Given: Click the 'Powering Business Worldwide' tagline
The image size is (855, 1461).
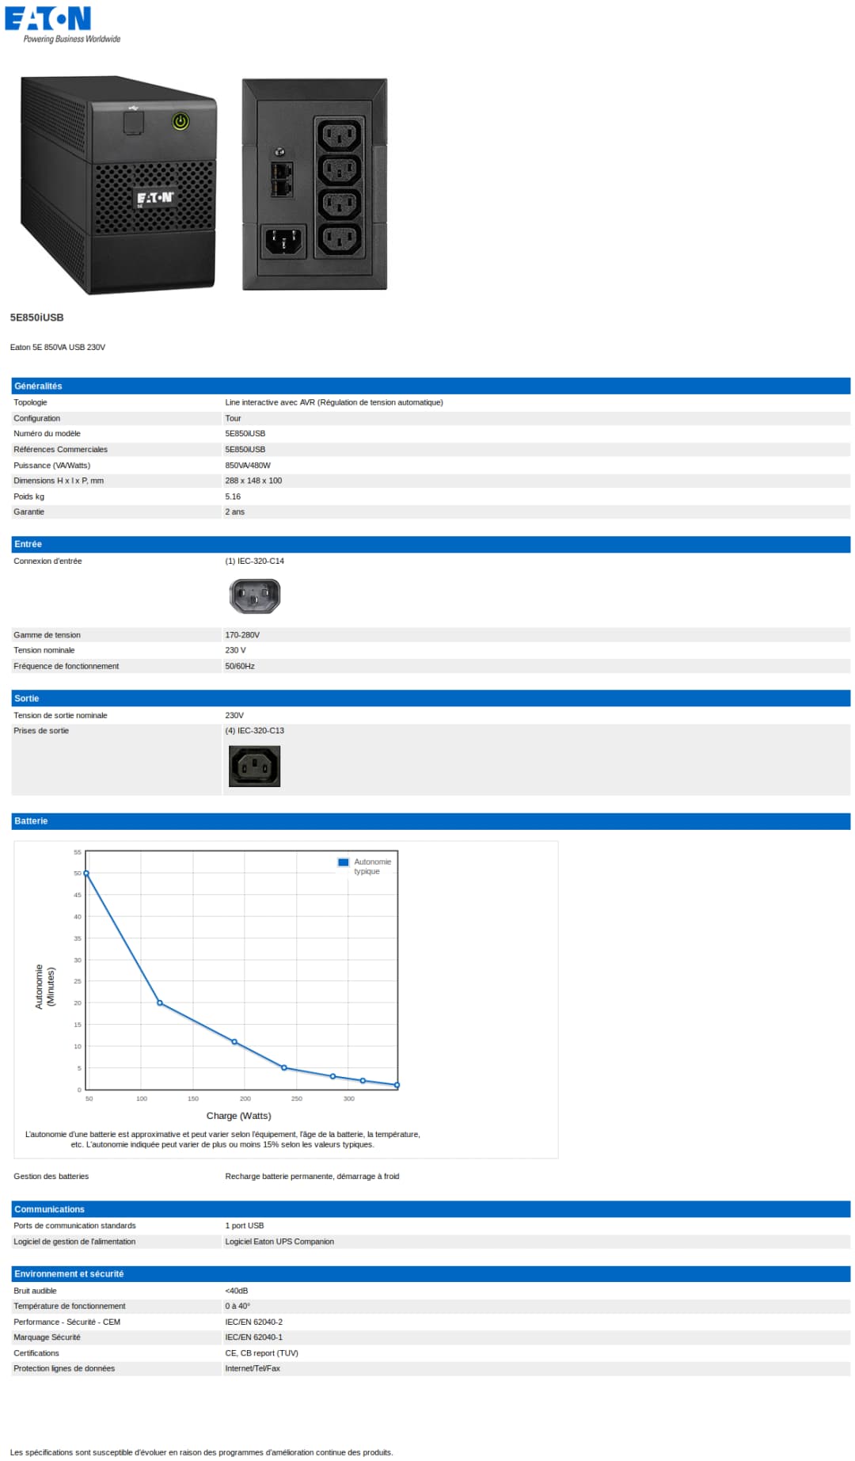Looking at the screenshot, I should coord(72,39).
